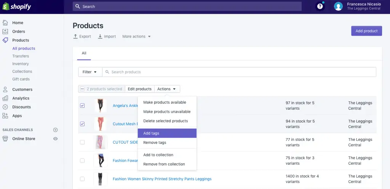Click Fashion Foward leggings thumbnail
Screen dimensions: 390x189
point(101,161)
